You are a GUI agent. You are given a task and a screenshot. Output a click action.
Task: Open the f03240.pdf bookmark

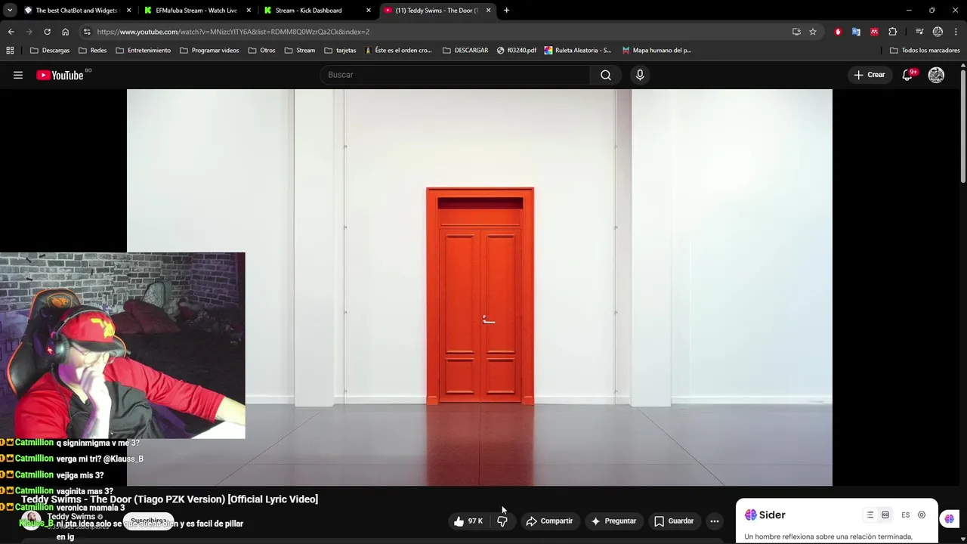[x=517, y=51]
